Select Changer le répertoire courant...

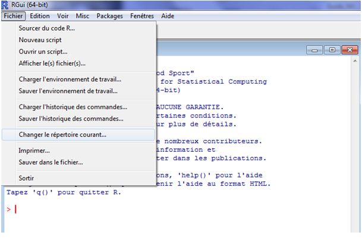pos(78,135)
